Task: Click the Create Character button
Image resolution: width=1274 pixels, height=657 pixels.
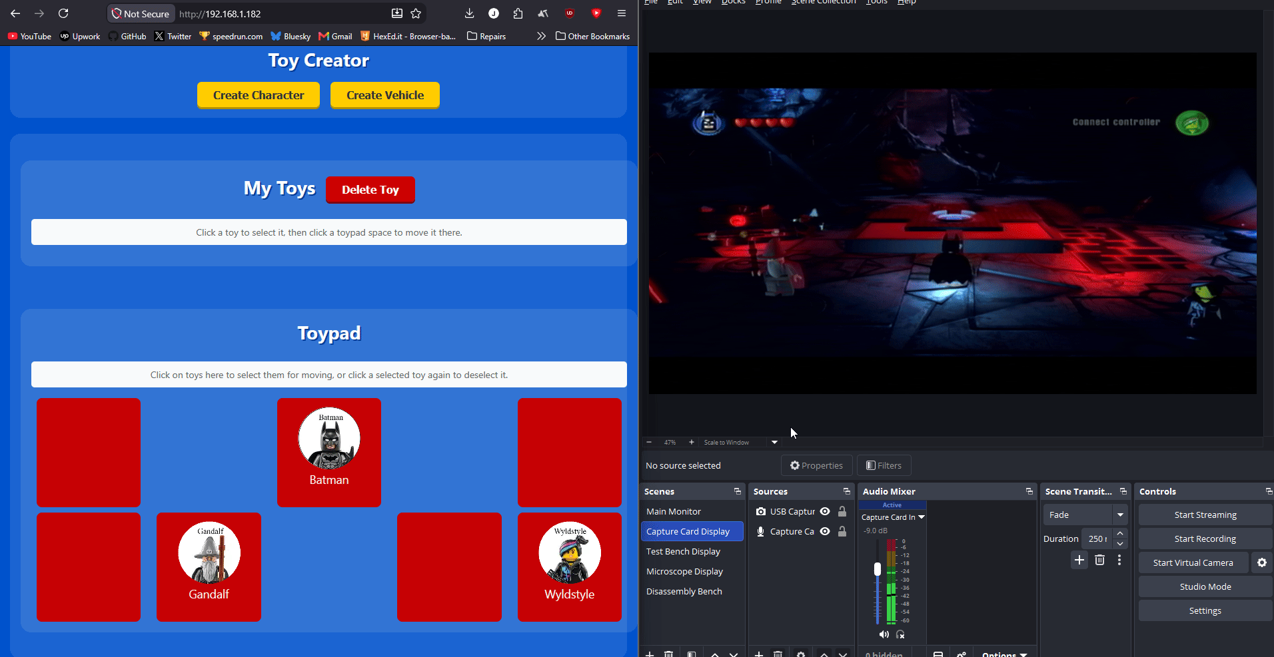Action: (259, 95)
